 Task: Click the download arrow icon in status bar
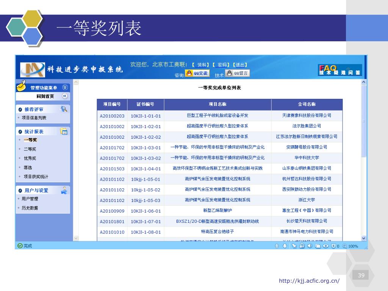tap(285, 246)
